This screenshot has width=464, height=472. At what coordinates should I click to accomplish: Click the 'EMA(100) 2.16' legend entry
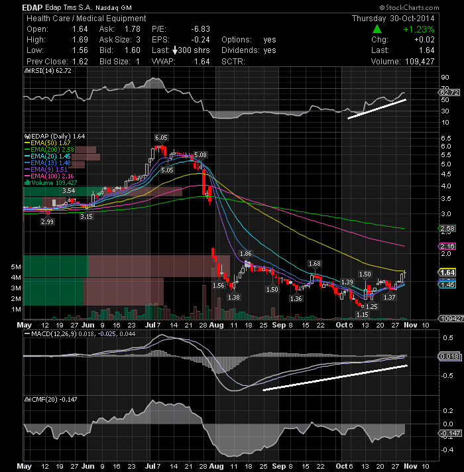coord(49,176)
